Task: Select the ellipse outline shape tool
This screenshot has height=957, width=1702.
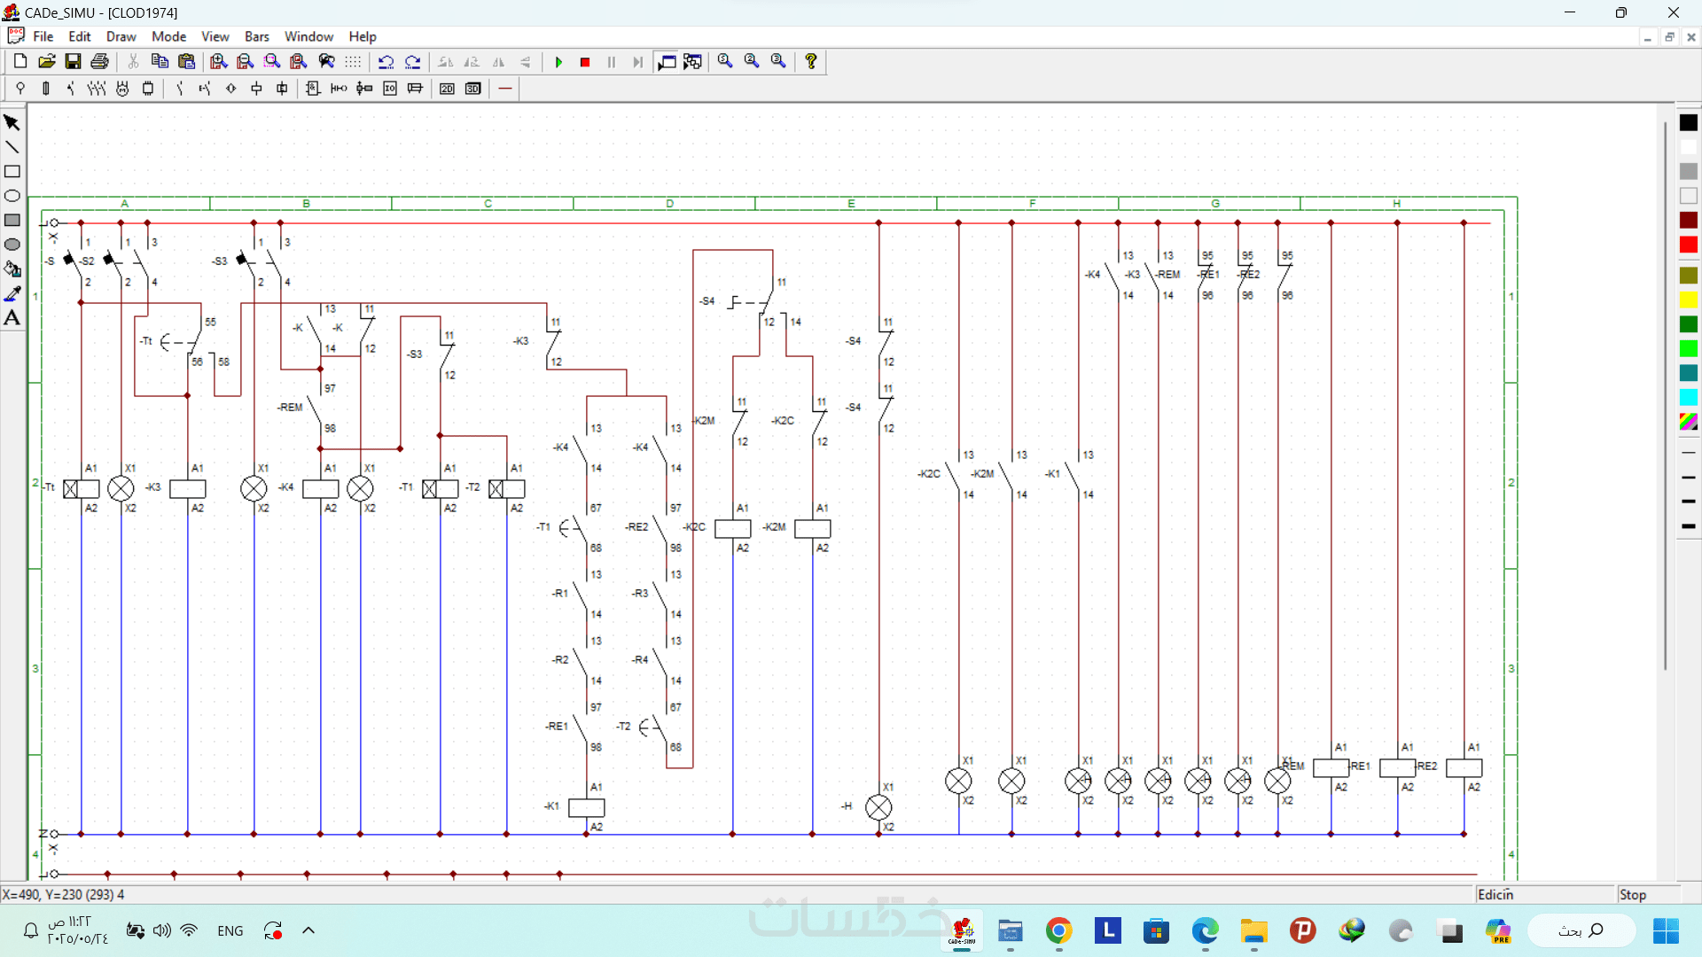Action: [x=12, y=196]
